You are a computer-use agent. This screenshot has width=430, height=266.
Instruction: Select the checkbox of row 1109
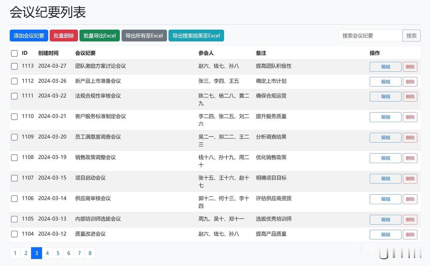[14, 137]
